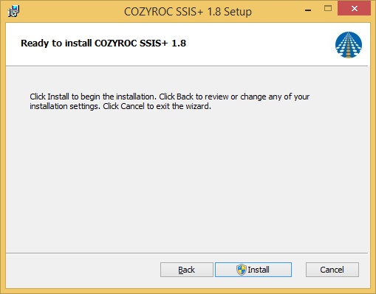
Task: Minimize the COZYROC Setup window
Action: point(308,10)
